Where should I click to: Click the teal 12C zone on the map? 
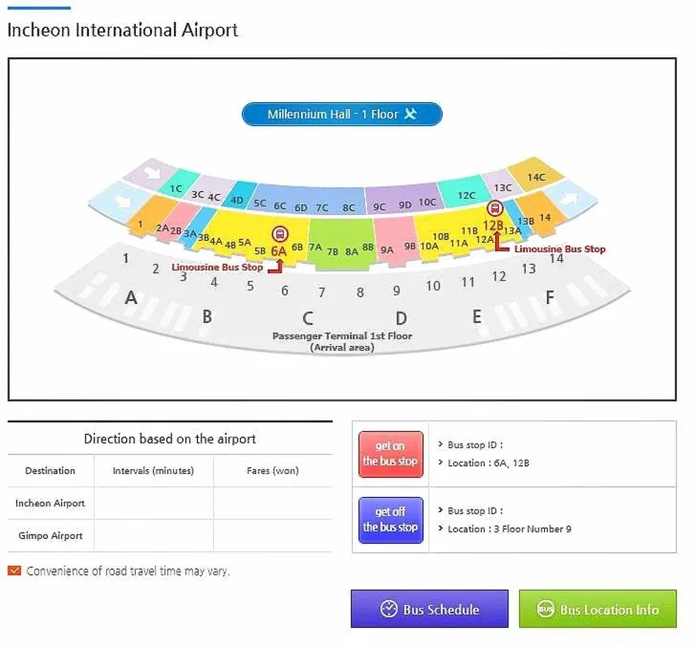pyautogui.click(x=467, y=195)
